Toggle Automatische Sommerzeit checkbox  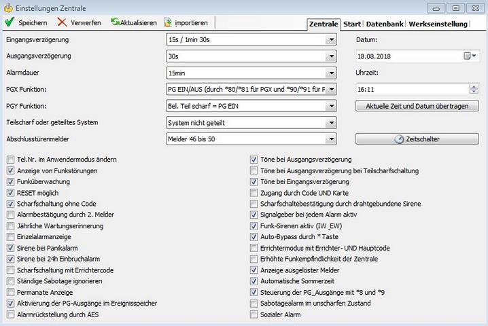point(254,282)
